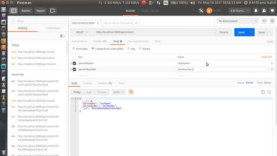Select the binary body radio option
This screenshot has width=277, height=156.
pos(140,49)
